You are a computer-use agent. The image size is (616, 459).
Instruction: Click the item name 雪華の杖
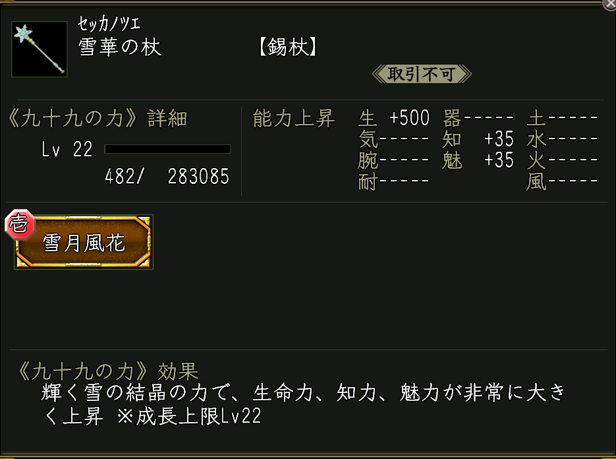(x=120, y=47)
